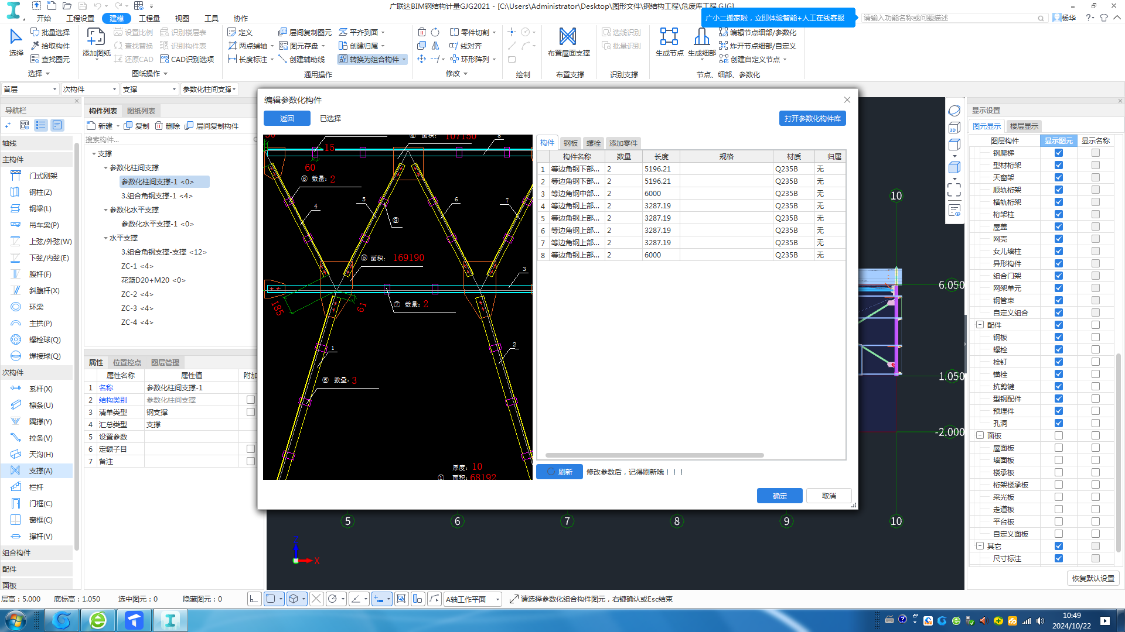Toggle 钢爬梯 显示图元 checkbox
This screenshot has width=1125, height=632.
(x=1058, y=153)
